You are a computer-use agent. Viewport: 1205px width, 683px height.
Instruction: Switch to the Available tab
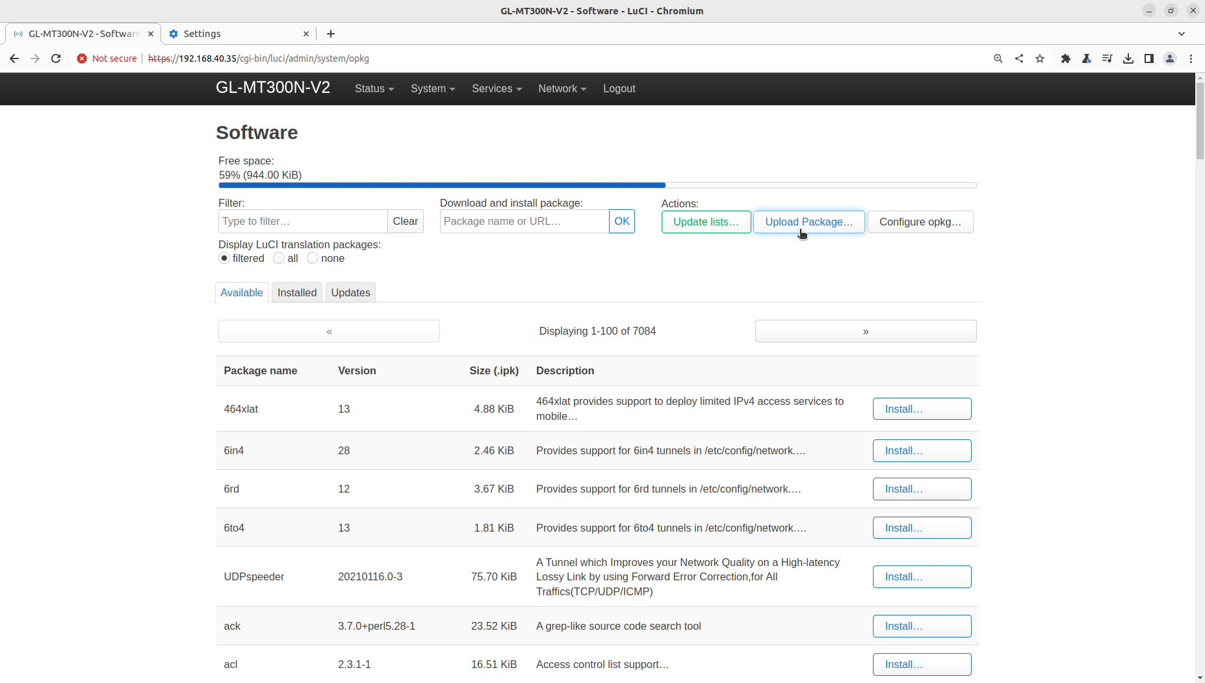(242, 292)
